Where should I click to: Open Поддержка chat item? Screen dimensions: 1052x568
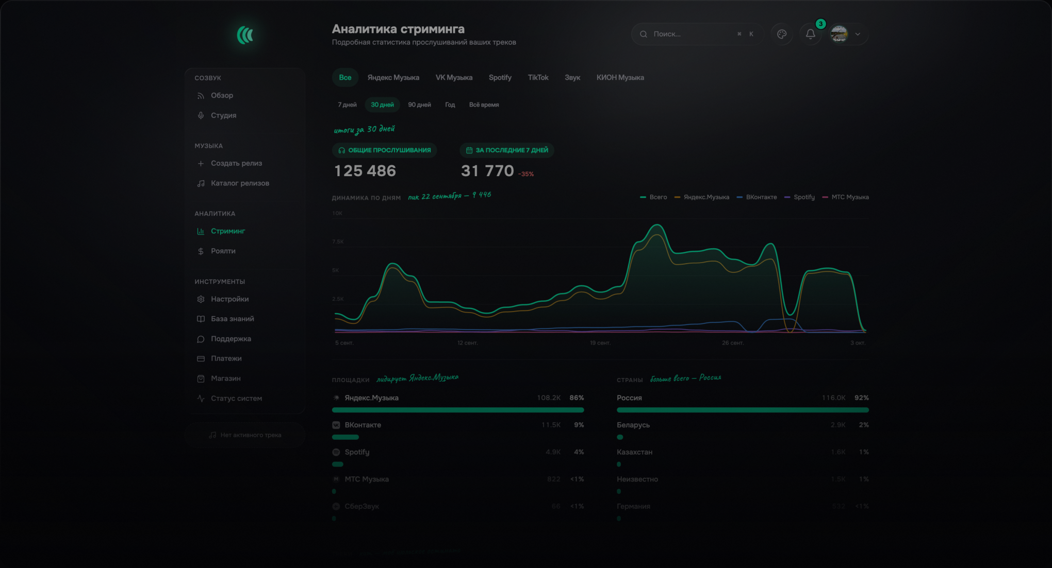(244, 339)
